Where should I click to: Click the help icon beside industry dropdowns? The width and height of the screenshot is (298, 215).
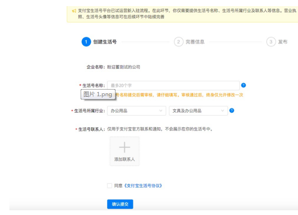click(x=232, y=110)
